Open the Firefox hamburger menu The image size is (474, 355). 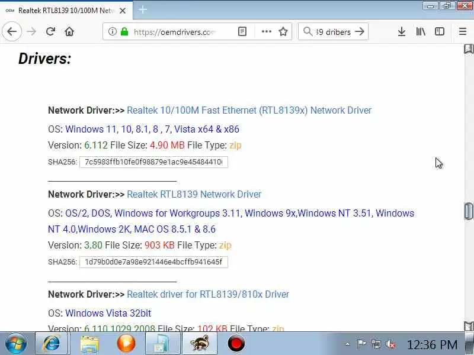pyautogui.click(x=463, y=31)
